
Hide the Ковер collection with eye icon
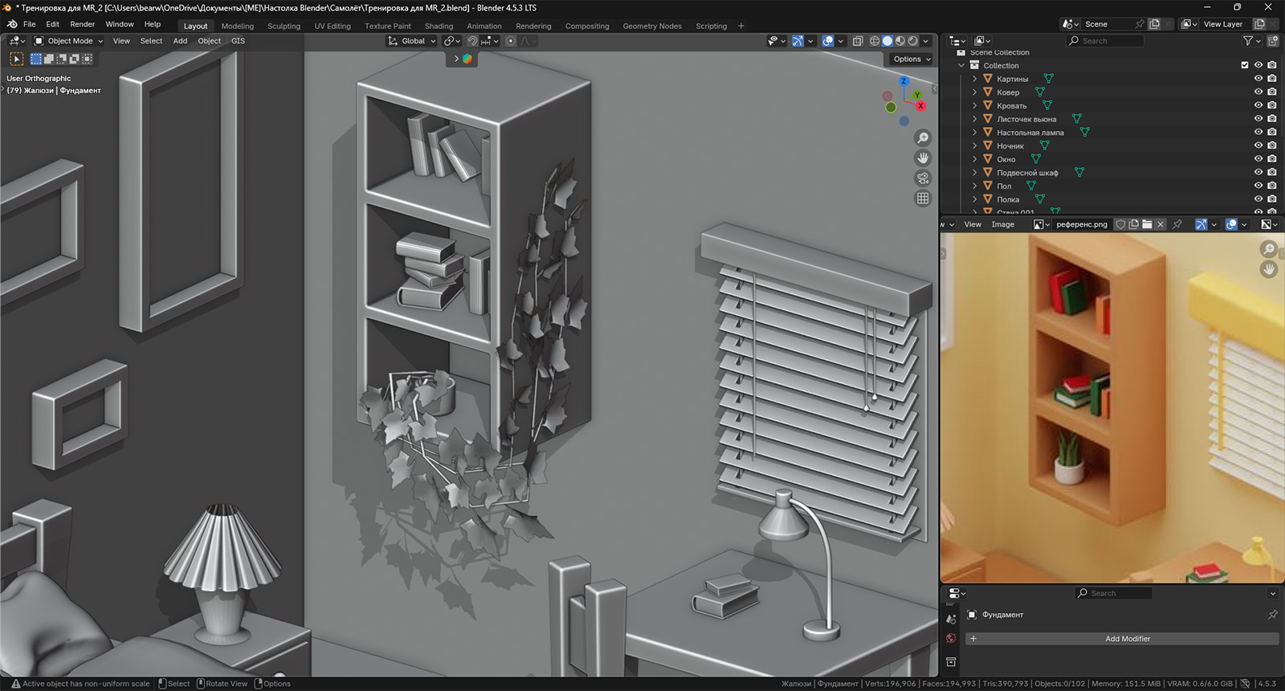point(1258,92)
